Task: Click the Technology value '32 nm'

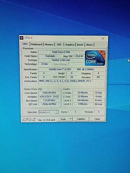Action: (x=44, y=64)
